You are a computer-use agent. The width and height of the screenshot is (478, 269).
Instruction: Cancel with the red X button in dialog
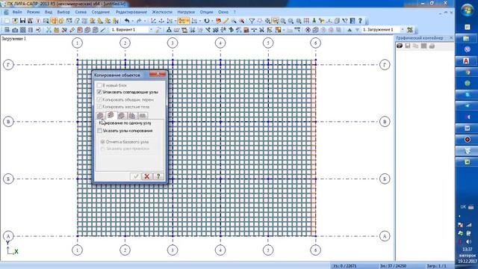147,176
